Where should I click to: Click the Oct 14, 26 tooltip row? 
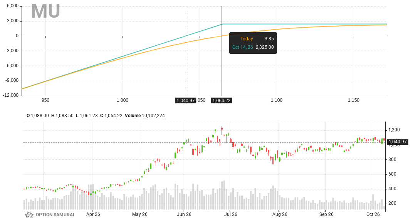click(253, 47)
